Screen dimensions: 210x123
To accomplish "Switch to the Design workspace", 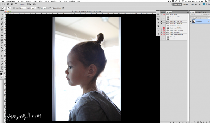I will pos(186,4).
